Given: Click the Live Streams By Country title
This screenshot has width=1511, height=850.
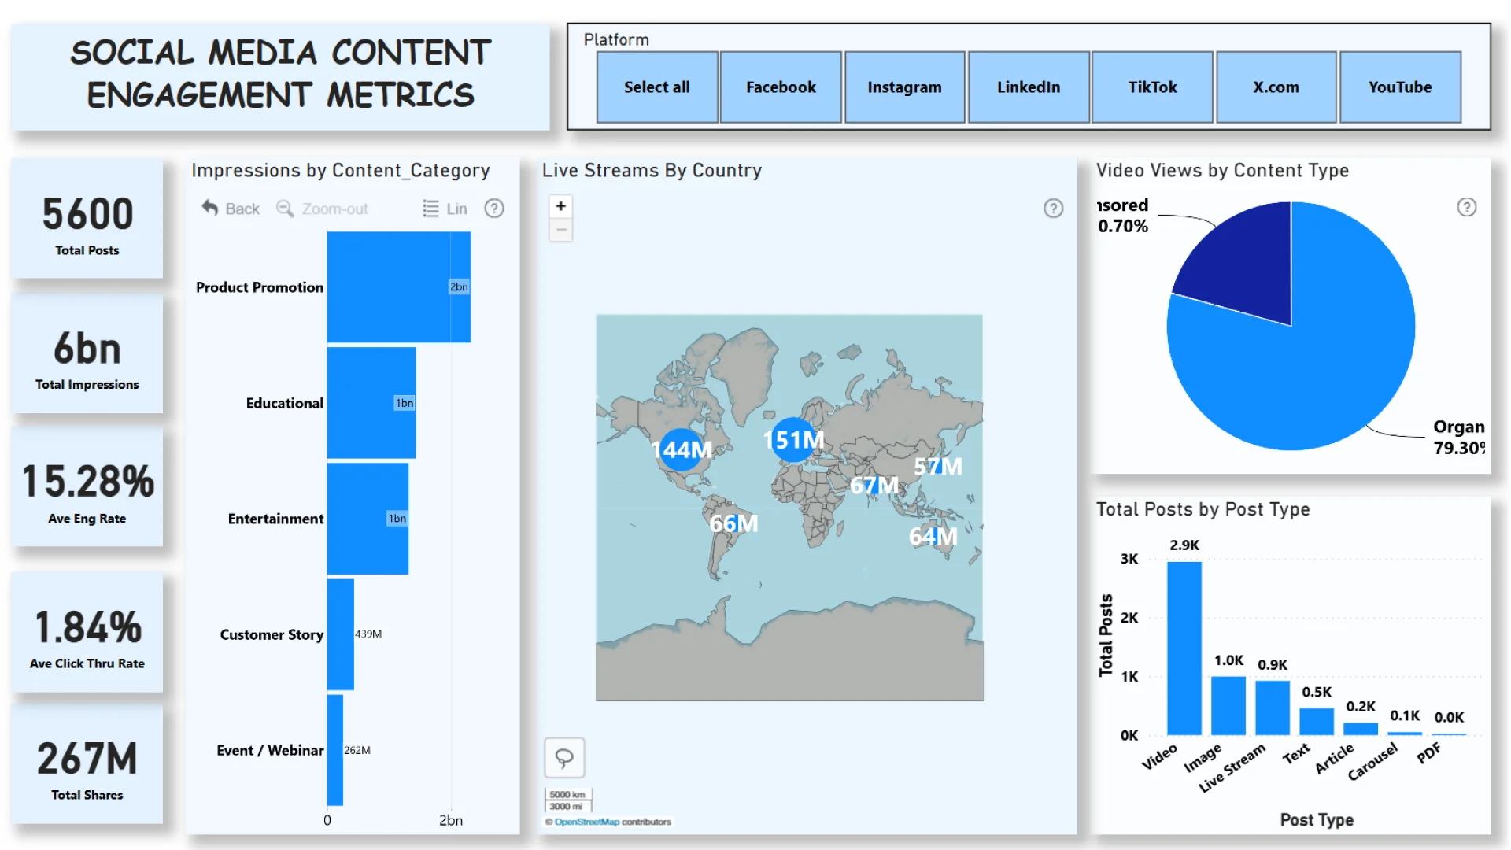Looking at the screenshot, I should [652, 171].
